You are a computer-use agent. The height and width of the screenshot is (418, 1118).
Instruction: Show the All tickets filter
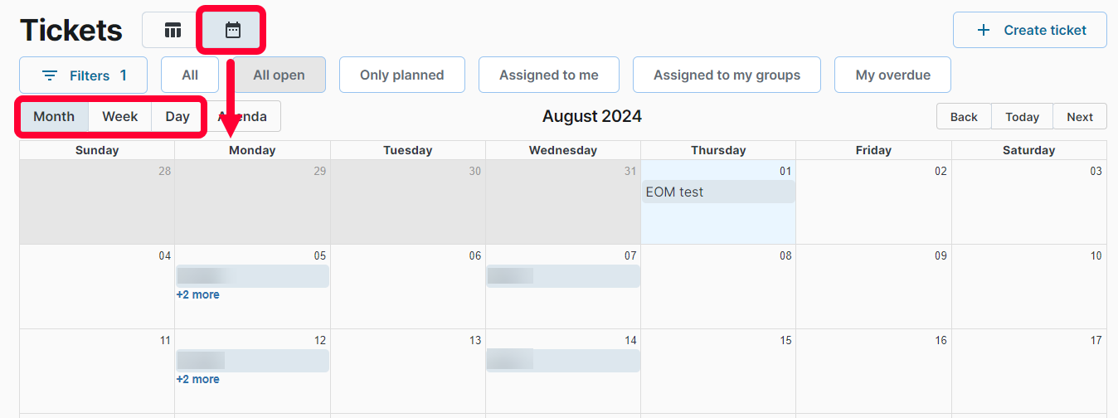(190, 75)
